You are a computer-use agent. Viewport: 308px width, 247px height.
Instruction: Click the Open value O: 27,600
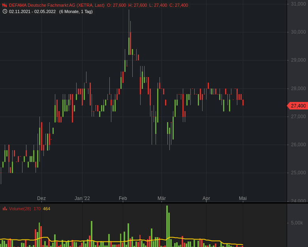(116, 5)
